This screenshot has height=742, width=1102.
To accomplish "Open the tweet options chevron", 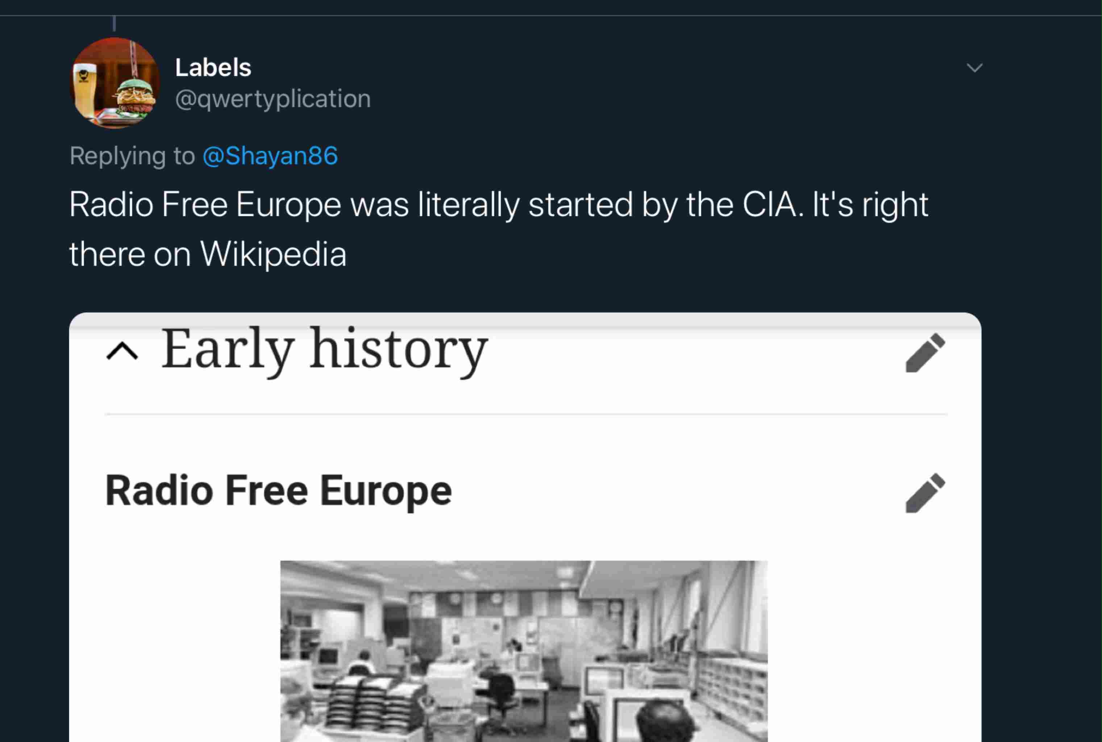I will point(974,68).
